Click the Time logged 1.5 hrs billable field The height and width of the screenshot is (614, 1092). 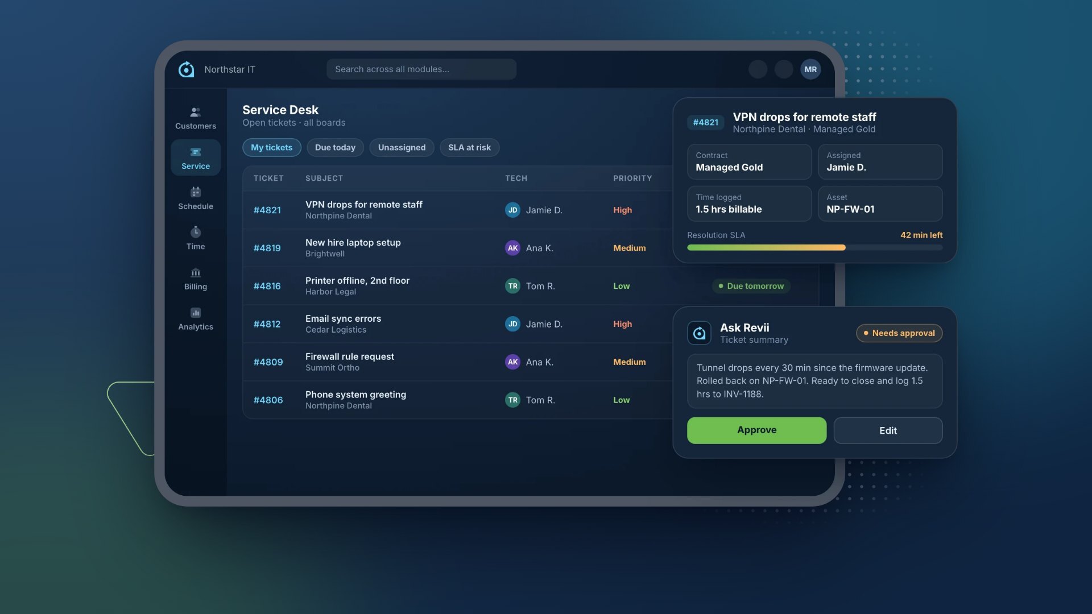[749, 204]
